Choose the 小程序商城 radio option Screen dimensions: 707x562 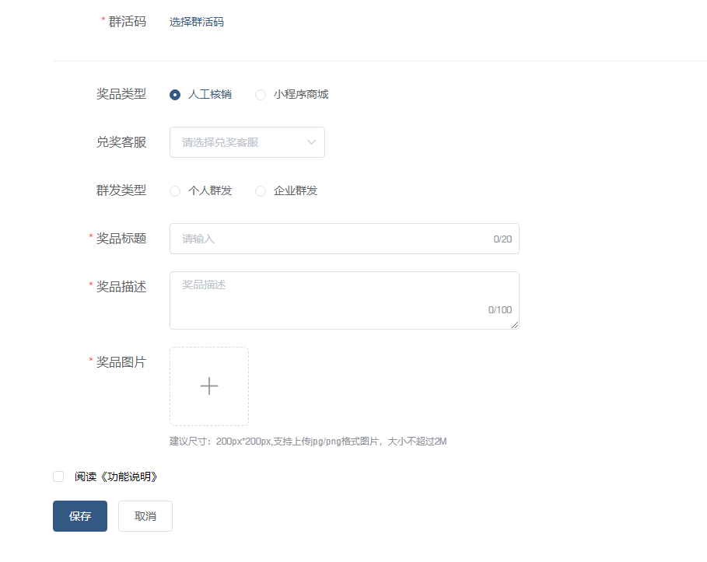[261, 95]
